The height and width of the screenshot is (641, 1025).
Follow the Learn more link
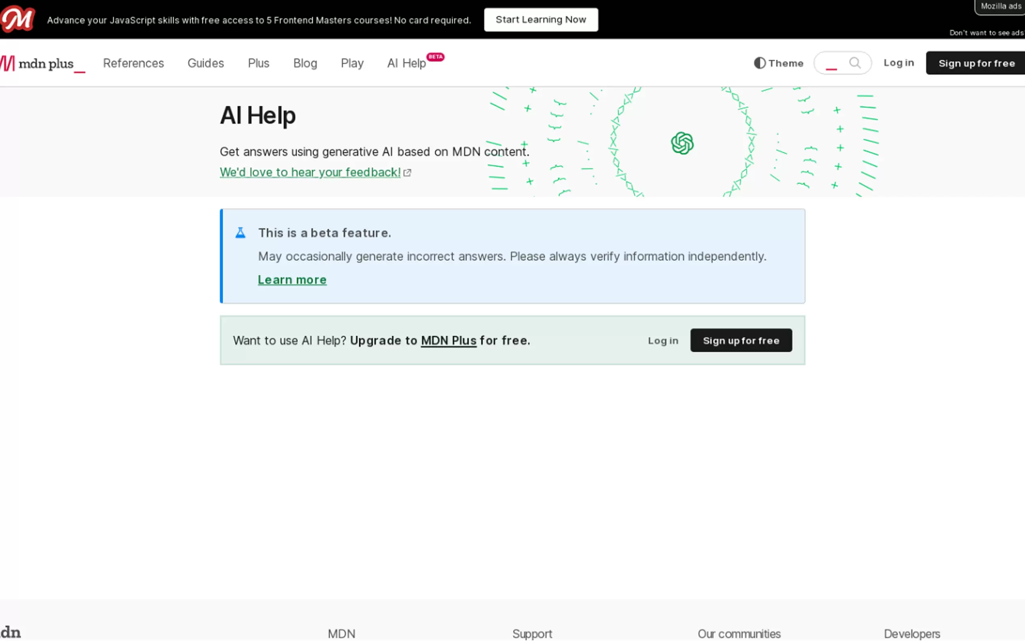(293, 280)
